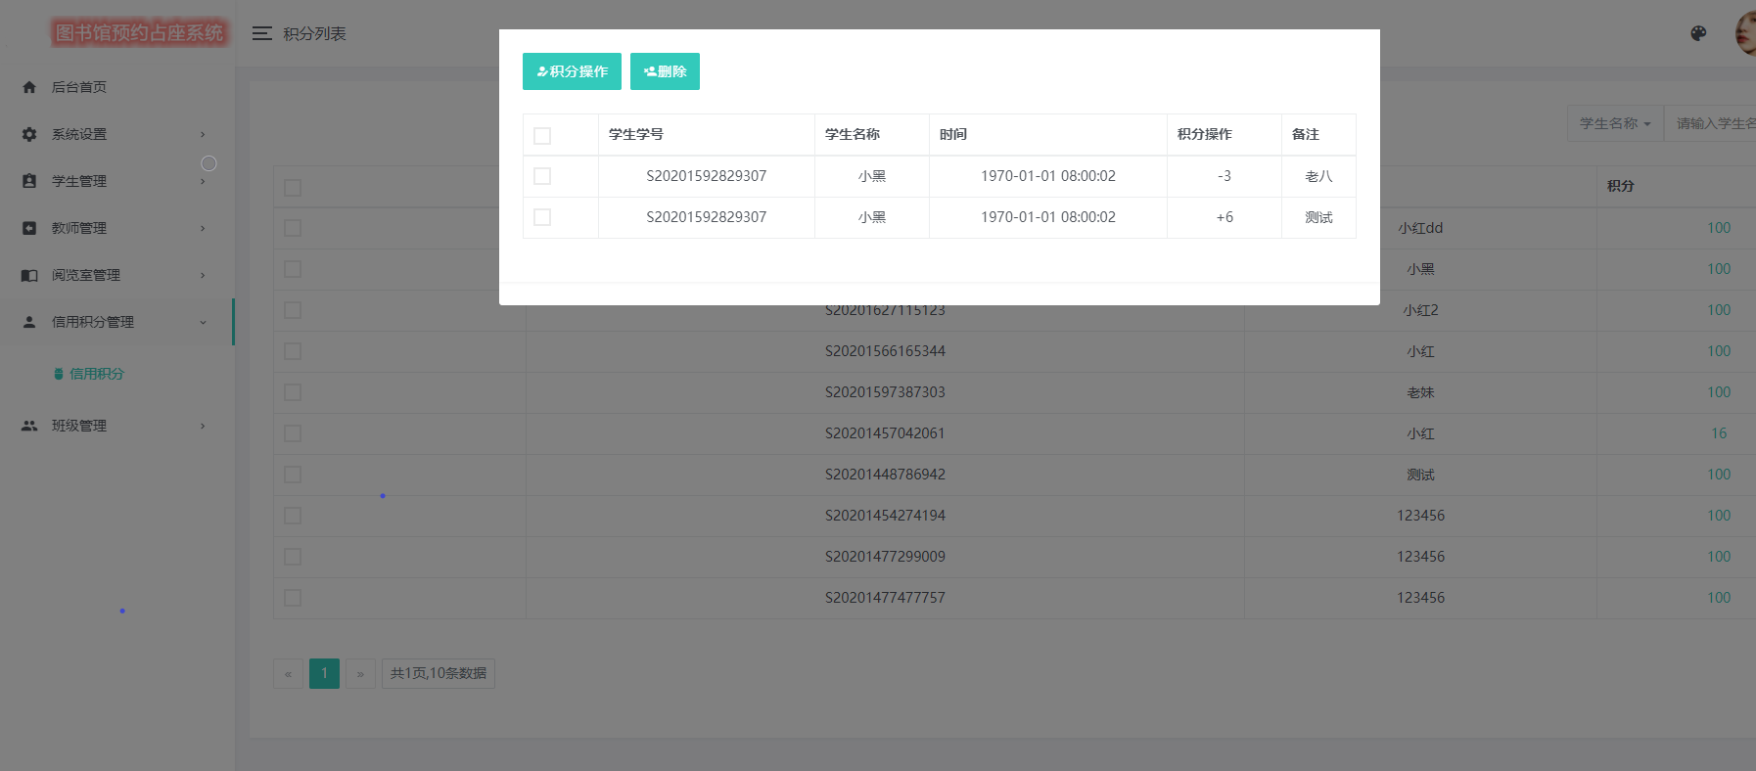The width and height of the screenshot is (1756, 771).
Task: Expand the 学生管理 menu arrow
Action: coord(203,181)
